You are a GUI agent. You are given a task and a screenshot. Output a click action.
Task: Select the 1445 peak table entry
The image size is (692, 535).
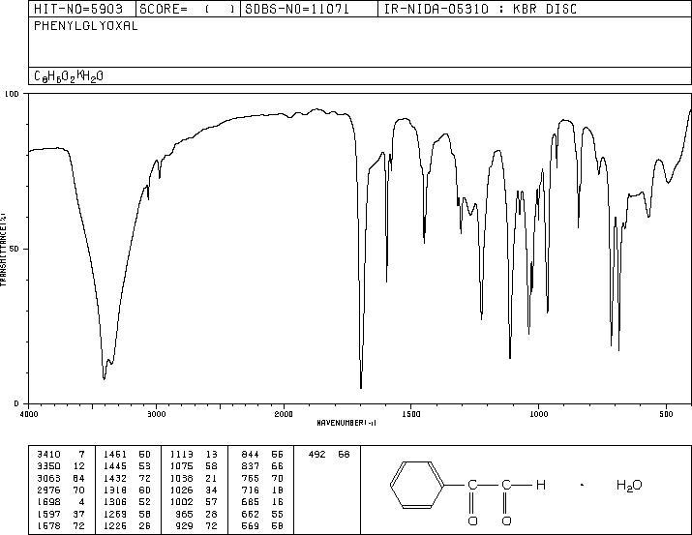coord(127,466)
